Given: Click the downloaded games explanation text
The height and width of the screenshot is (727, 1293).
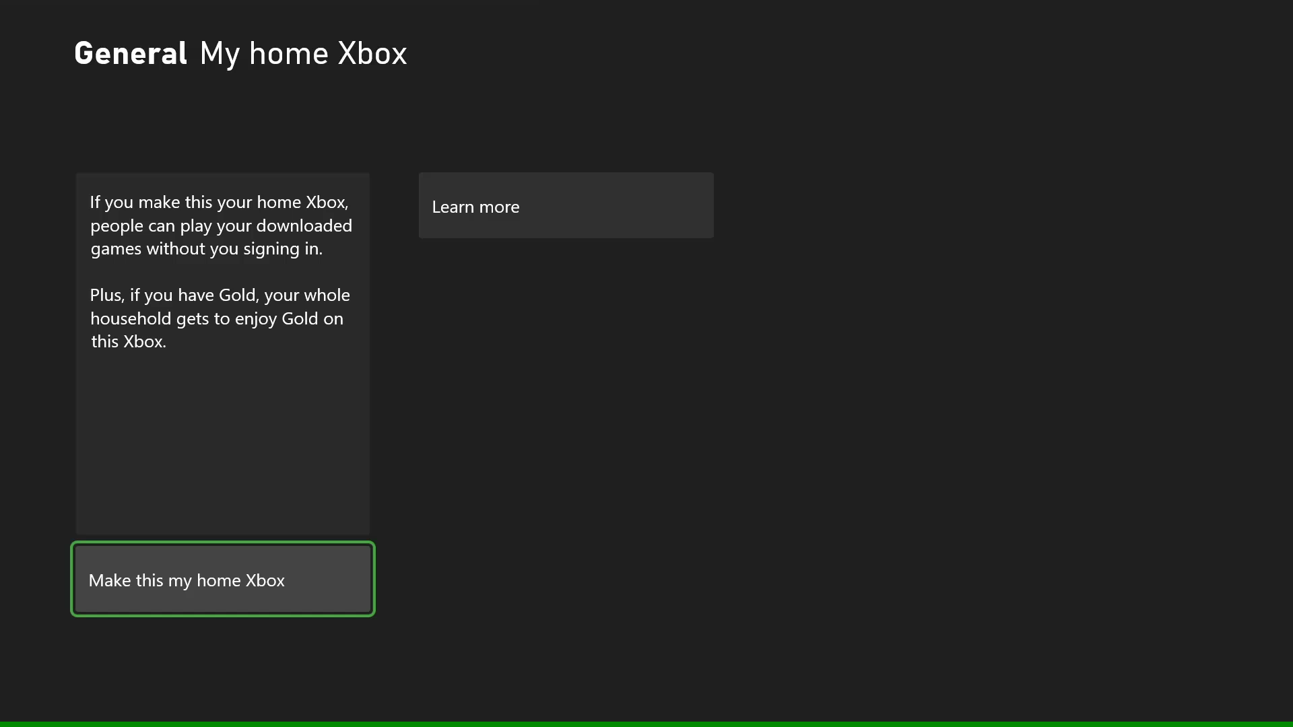Looking at the screenshot, I should click(221, 225).
